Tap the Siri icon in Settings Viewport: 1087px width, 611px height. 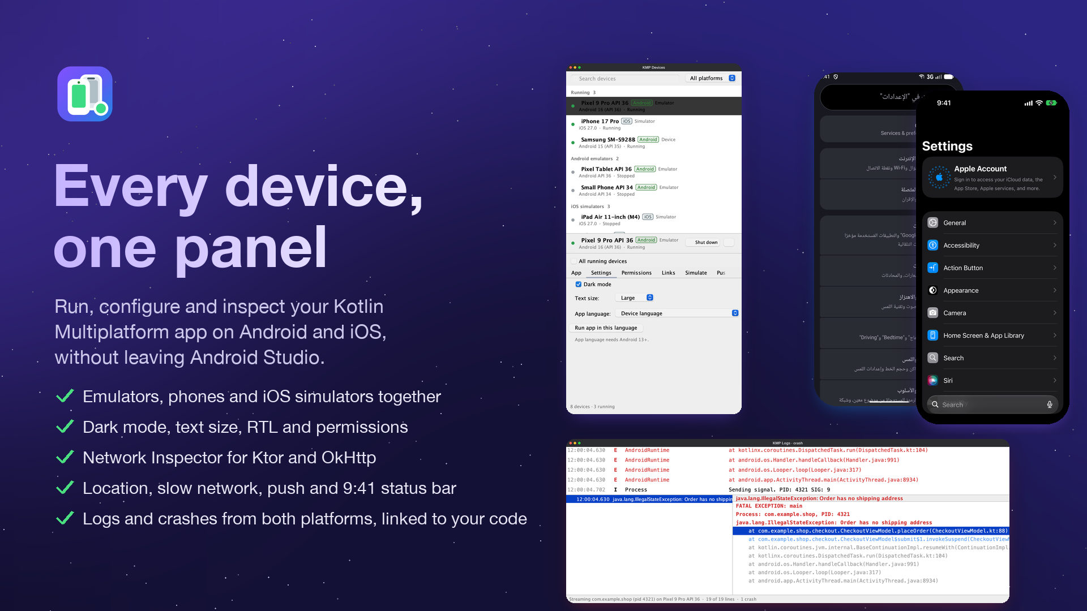(932, 381)
